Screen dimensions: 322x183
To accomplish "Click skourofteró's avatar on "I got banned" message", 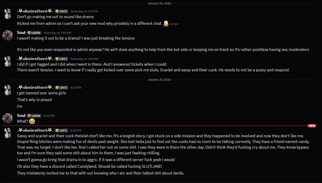I will click(8, 90).
